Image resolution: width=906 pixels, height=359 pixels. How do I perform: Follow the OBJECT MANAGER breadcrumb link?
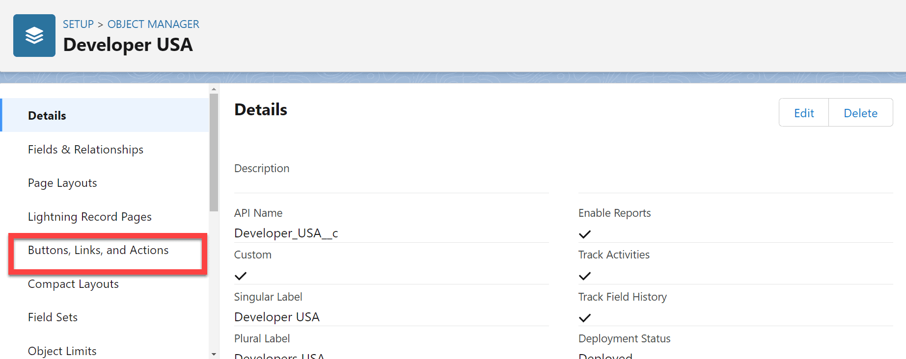click(x=153, y=24)
